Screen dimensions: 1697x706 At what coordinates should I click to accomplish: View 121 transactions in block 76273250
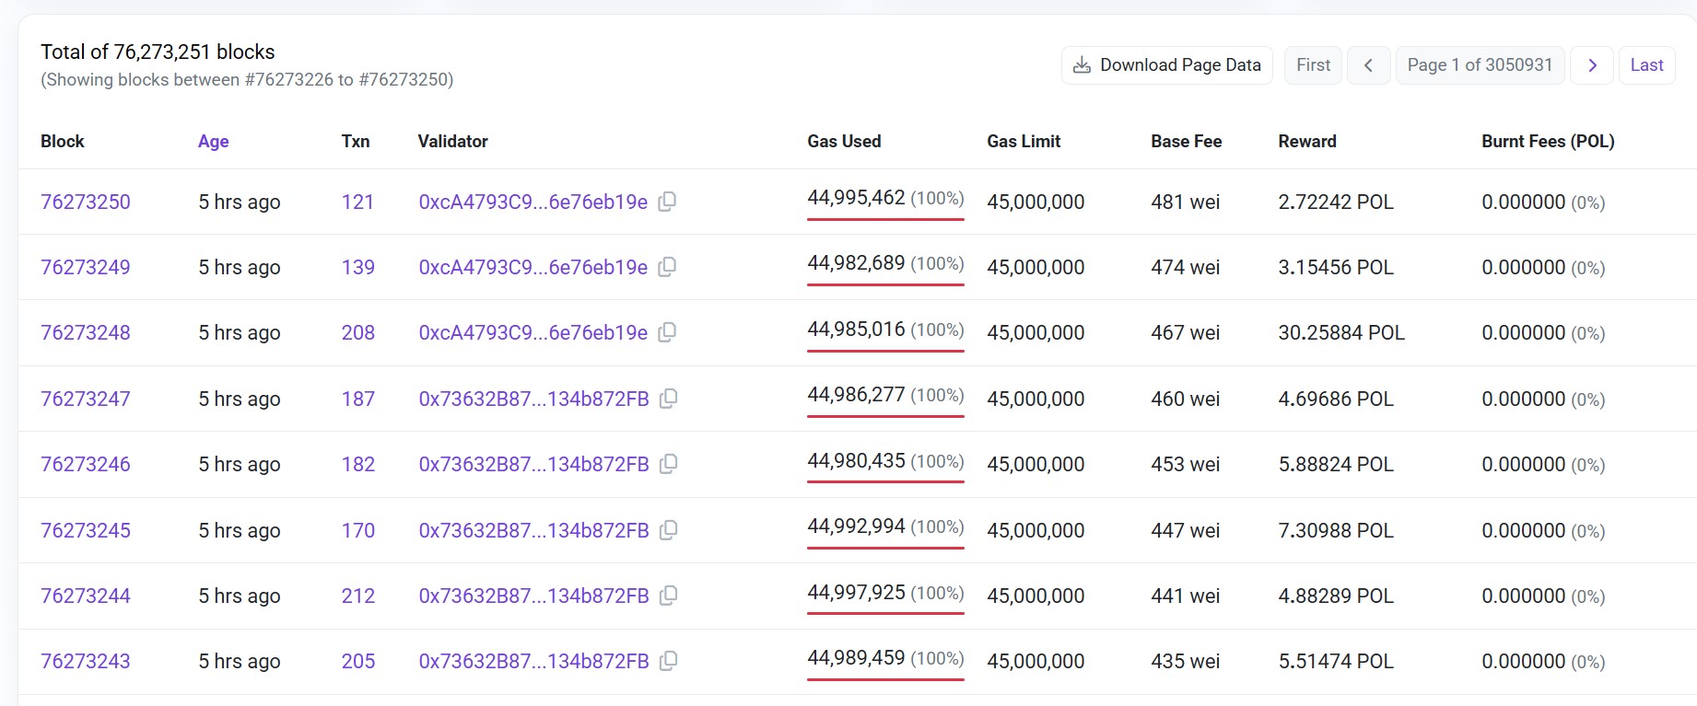[x=357, y=203]
